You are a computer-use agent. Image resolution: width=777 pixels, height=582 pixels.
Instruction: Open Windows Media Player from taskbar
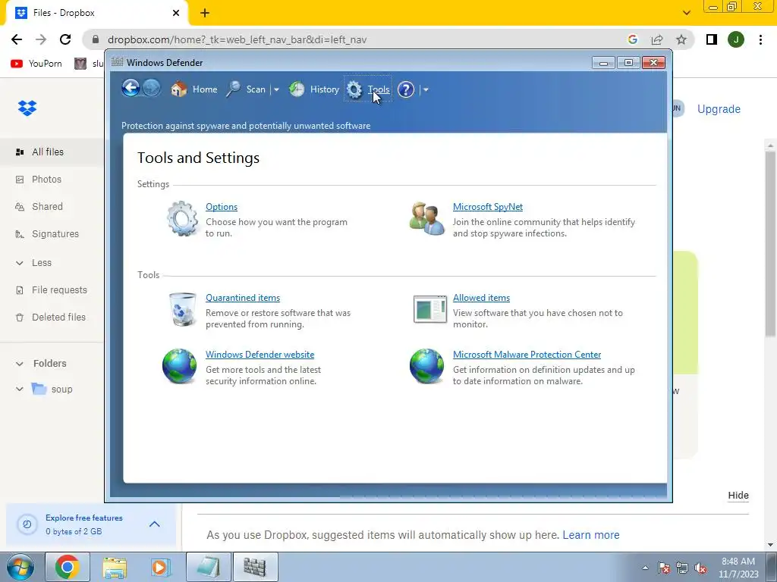pyautogui.click(x=161, y=567)
